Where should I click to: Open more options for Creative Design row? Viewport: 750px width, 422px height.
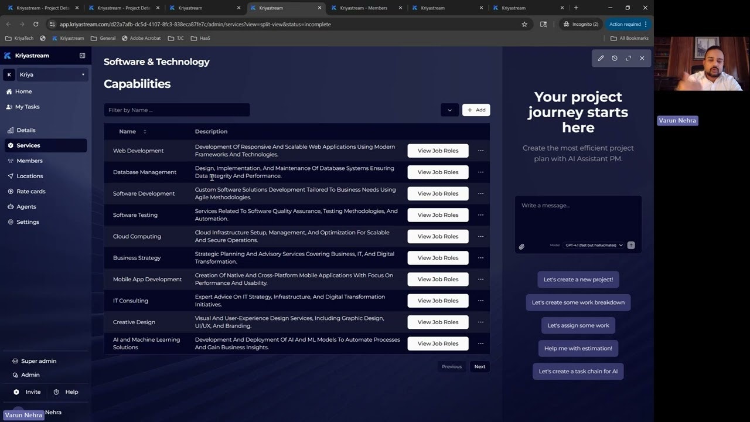click(x=480, y=322)
